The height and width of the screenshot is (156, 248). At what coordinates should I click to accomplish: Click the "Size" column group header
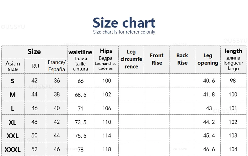pos(34,52)
